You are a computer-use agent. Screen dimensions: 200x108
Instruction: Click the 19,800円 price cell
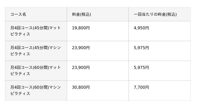click(81, 28)
